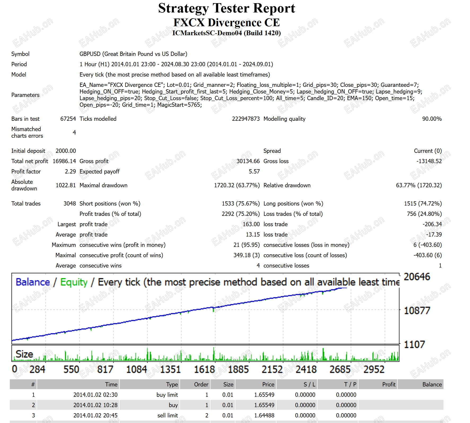The width and height of the screenshot is (470, 423).
Task: Click chart axis value 10877
Action: 417,311
